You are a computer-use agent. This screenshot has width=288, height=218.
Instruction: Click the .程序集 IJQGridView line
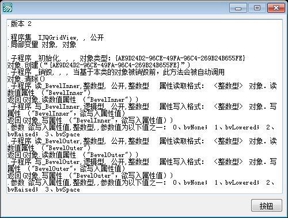point(56,37)
